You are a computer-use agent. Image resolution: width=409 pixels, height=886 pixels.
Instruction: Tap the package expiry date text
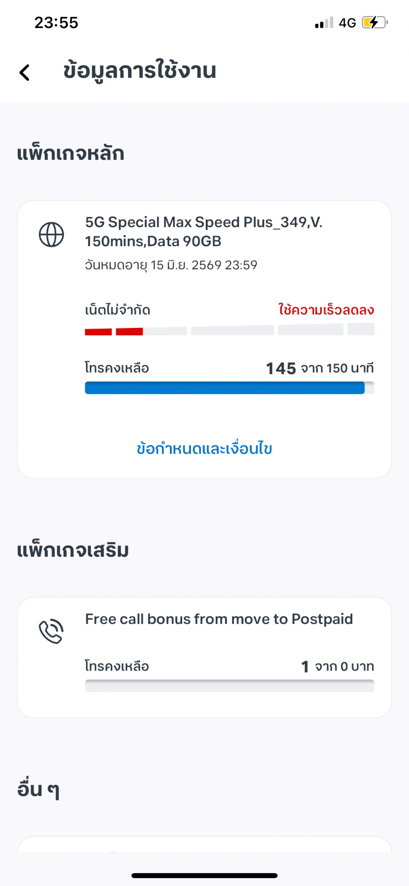(x=171, y=265)
